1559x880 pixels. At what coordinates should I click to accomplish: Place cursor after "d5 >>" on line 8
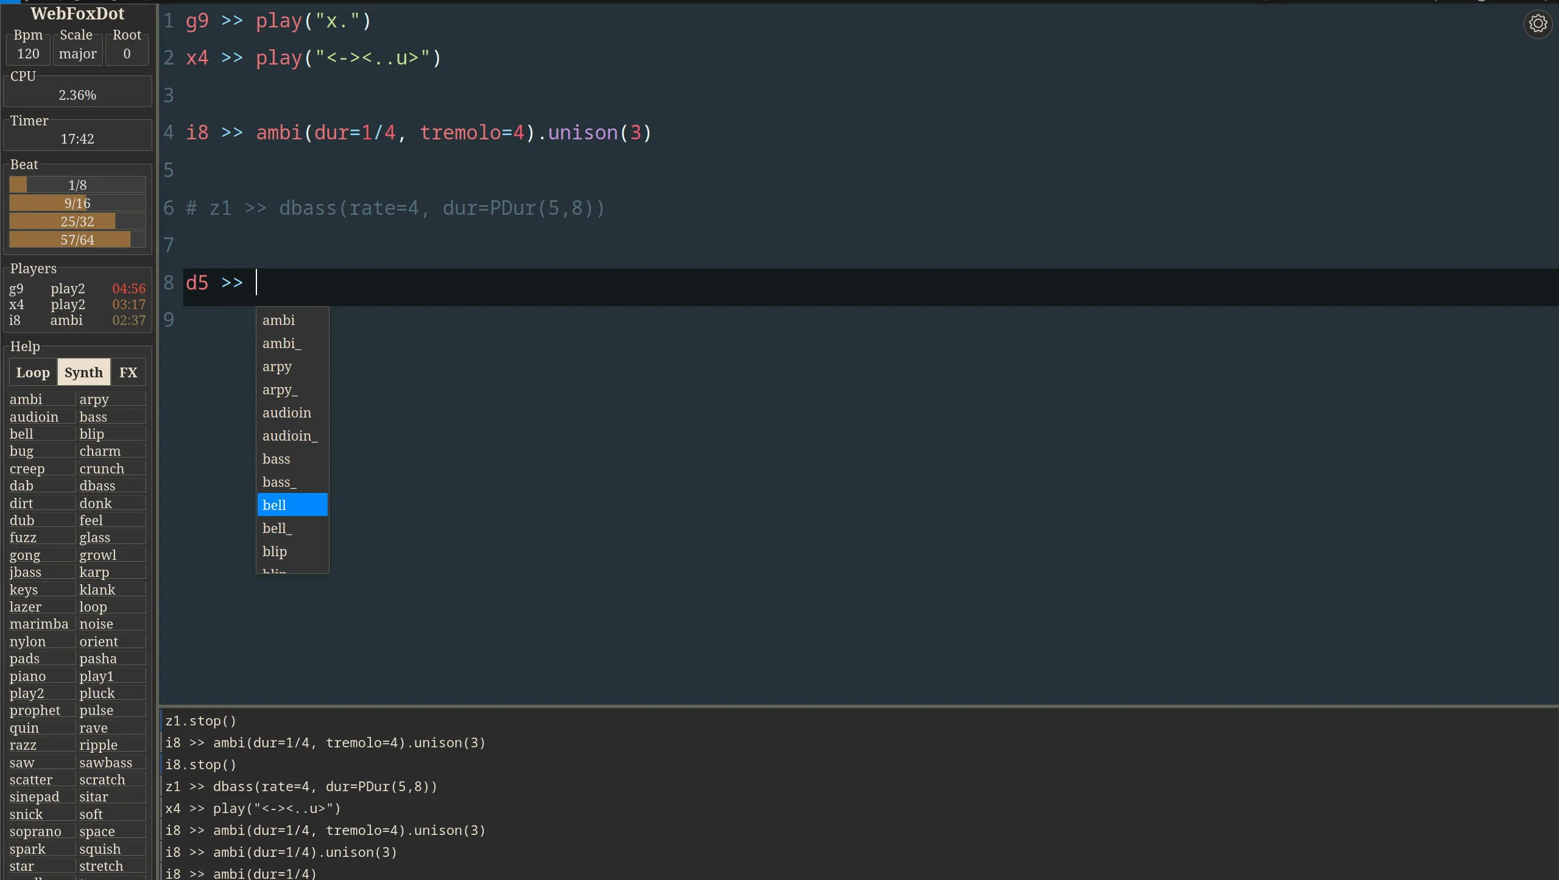[x=256, y=282]
